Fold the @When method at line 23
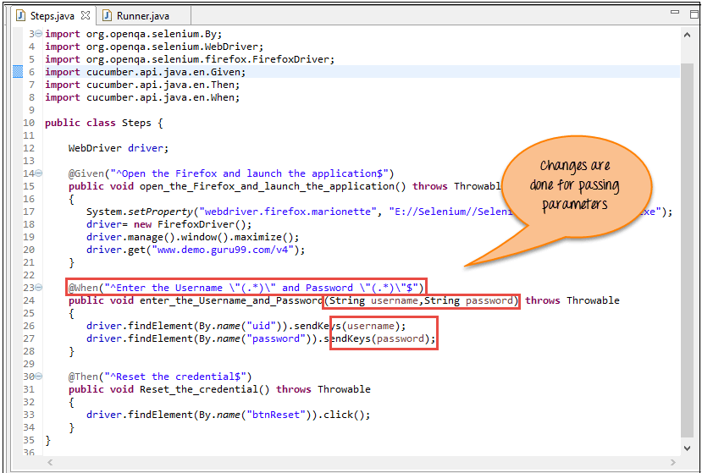This screenshot has width=702, height=473. [x=39, y=288]
